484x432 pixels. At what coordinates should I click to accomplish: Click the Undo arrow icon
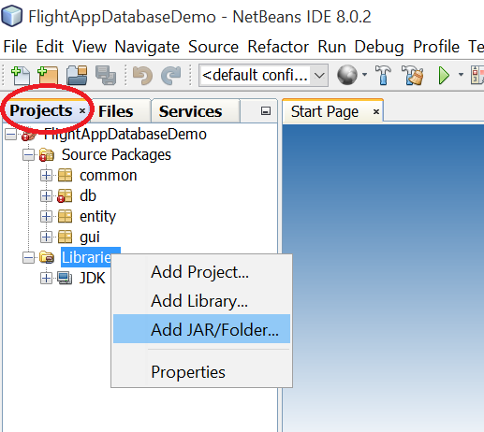tap(142, 75)
